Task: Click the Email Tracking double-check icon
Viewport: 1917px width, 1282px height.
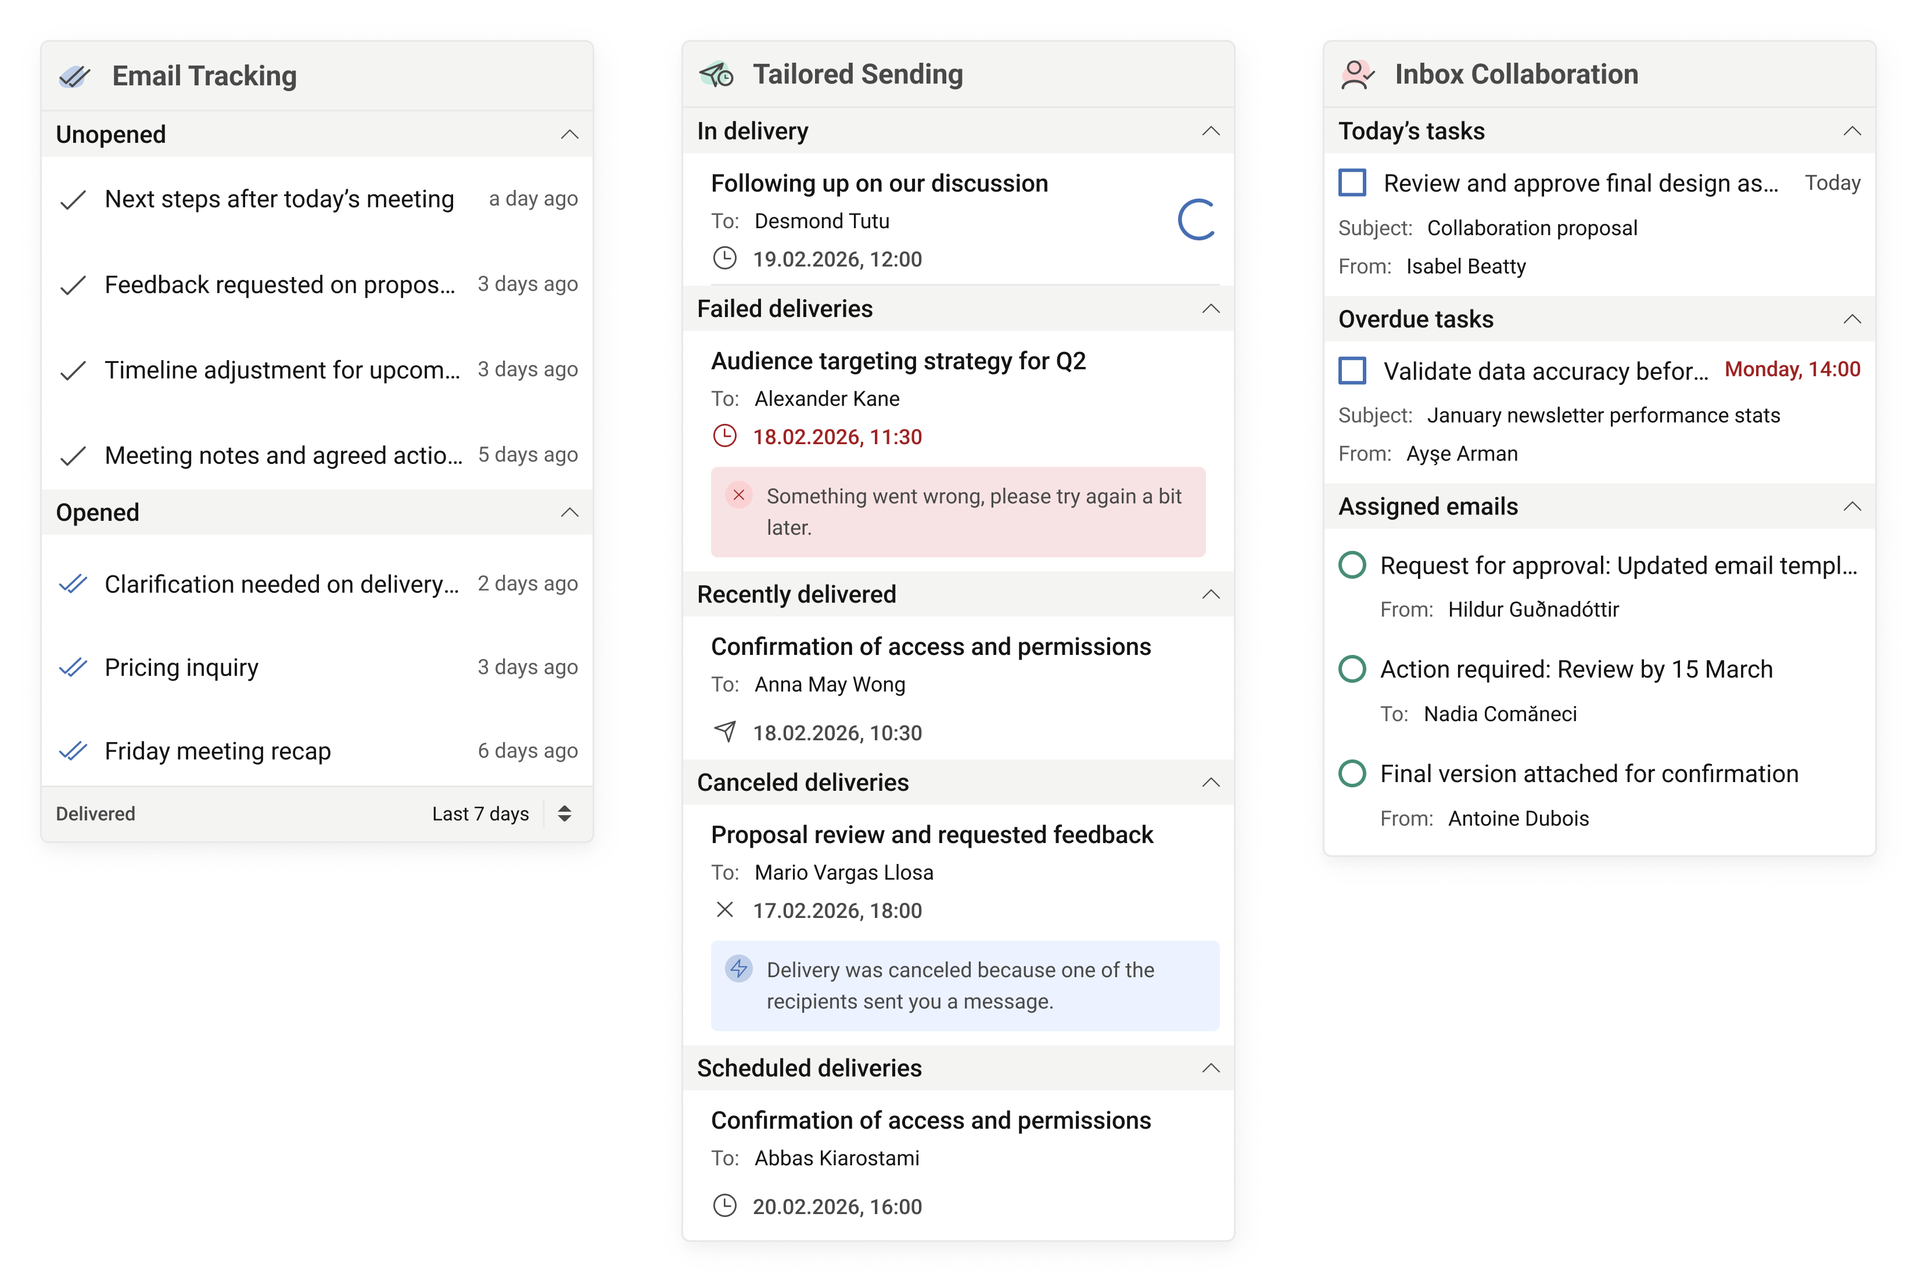Action: [74, 76]
